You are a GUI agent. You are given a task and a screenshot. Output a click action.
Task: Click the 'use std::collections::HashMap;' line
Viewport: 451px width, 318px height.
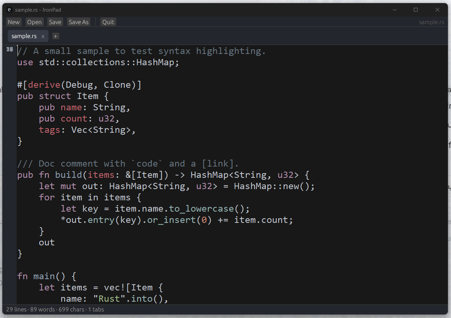98,62
